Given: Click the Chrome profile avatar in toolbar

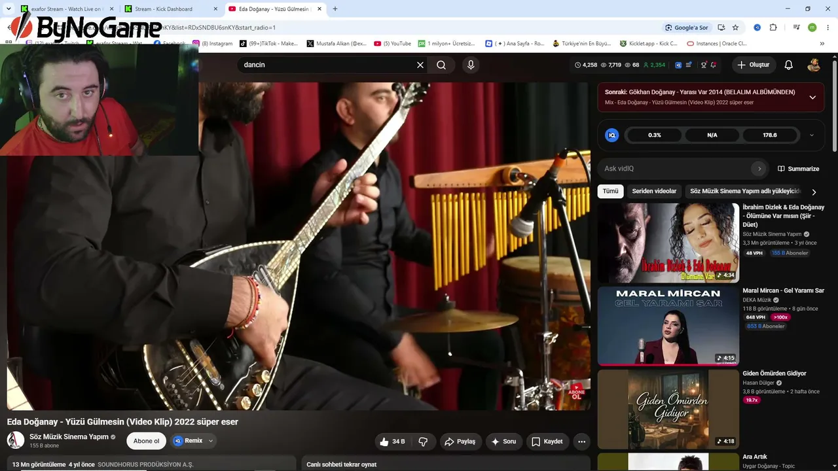Looking at the screenshot, I should [x=812, y=27].
